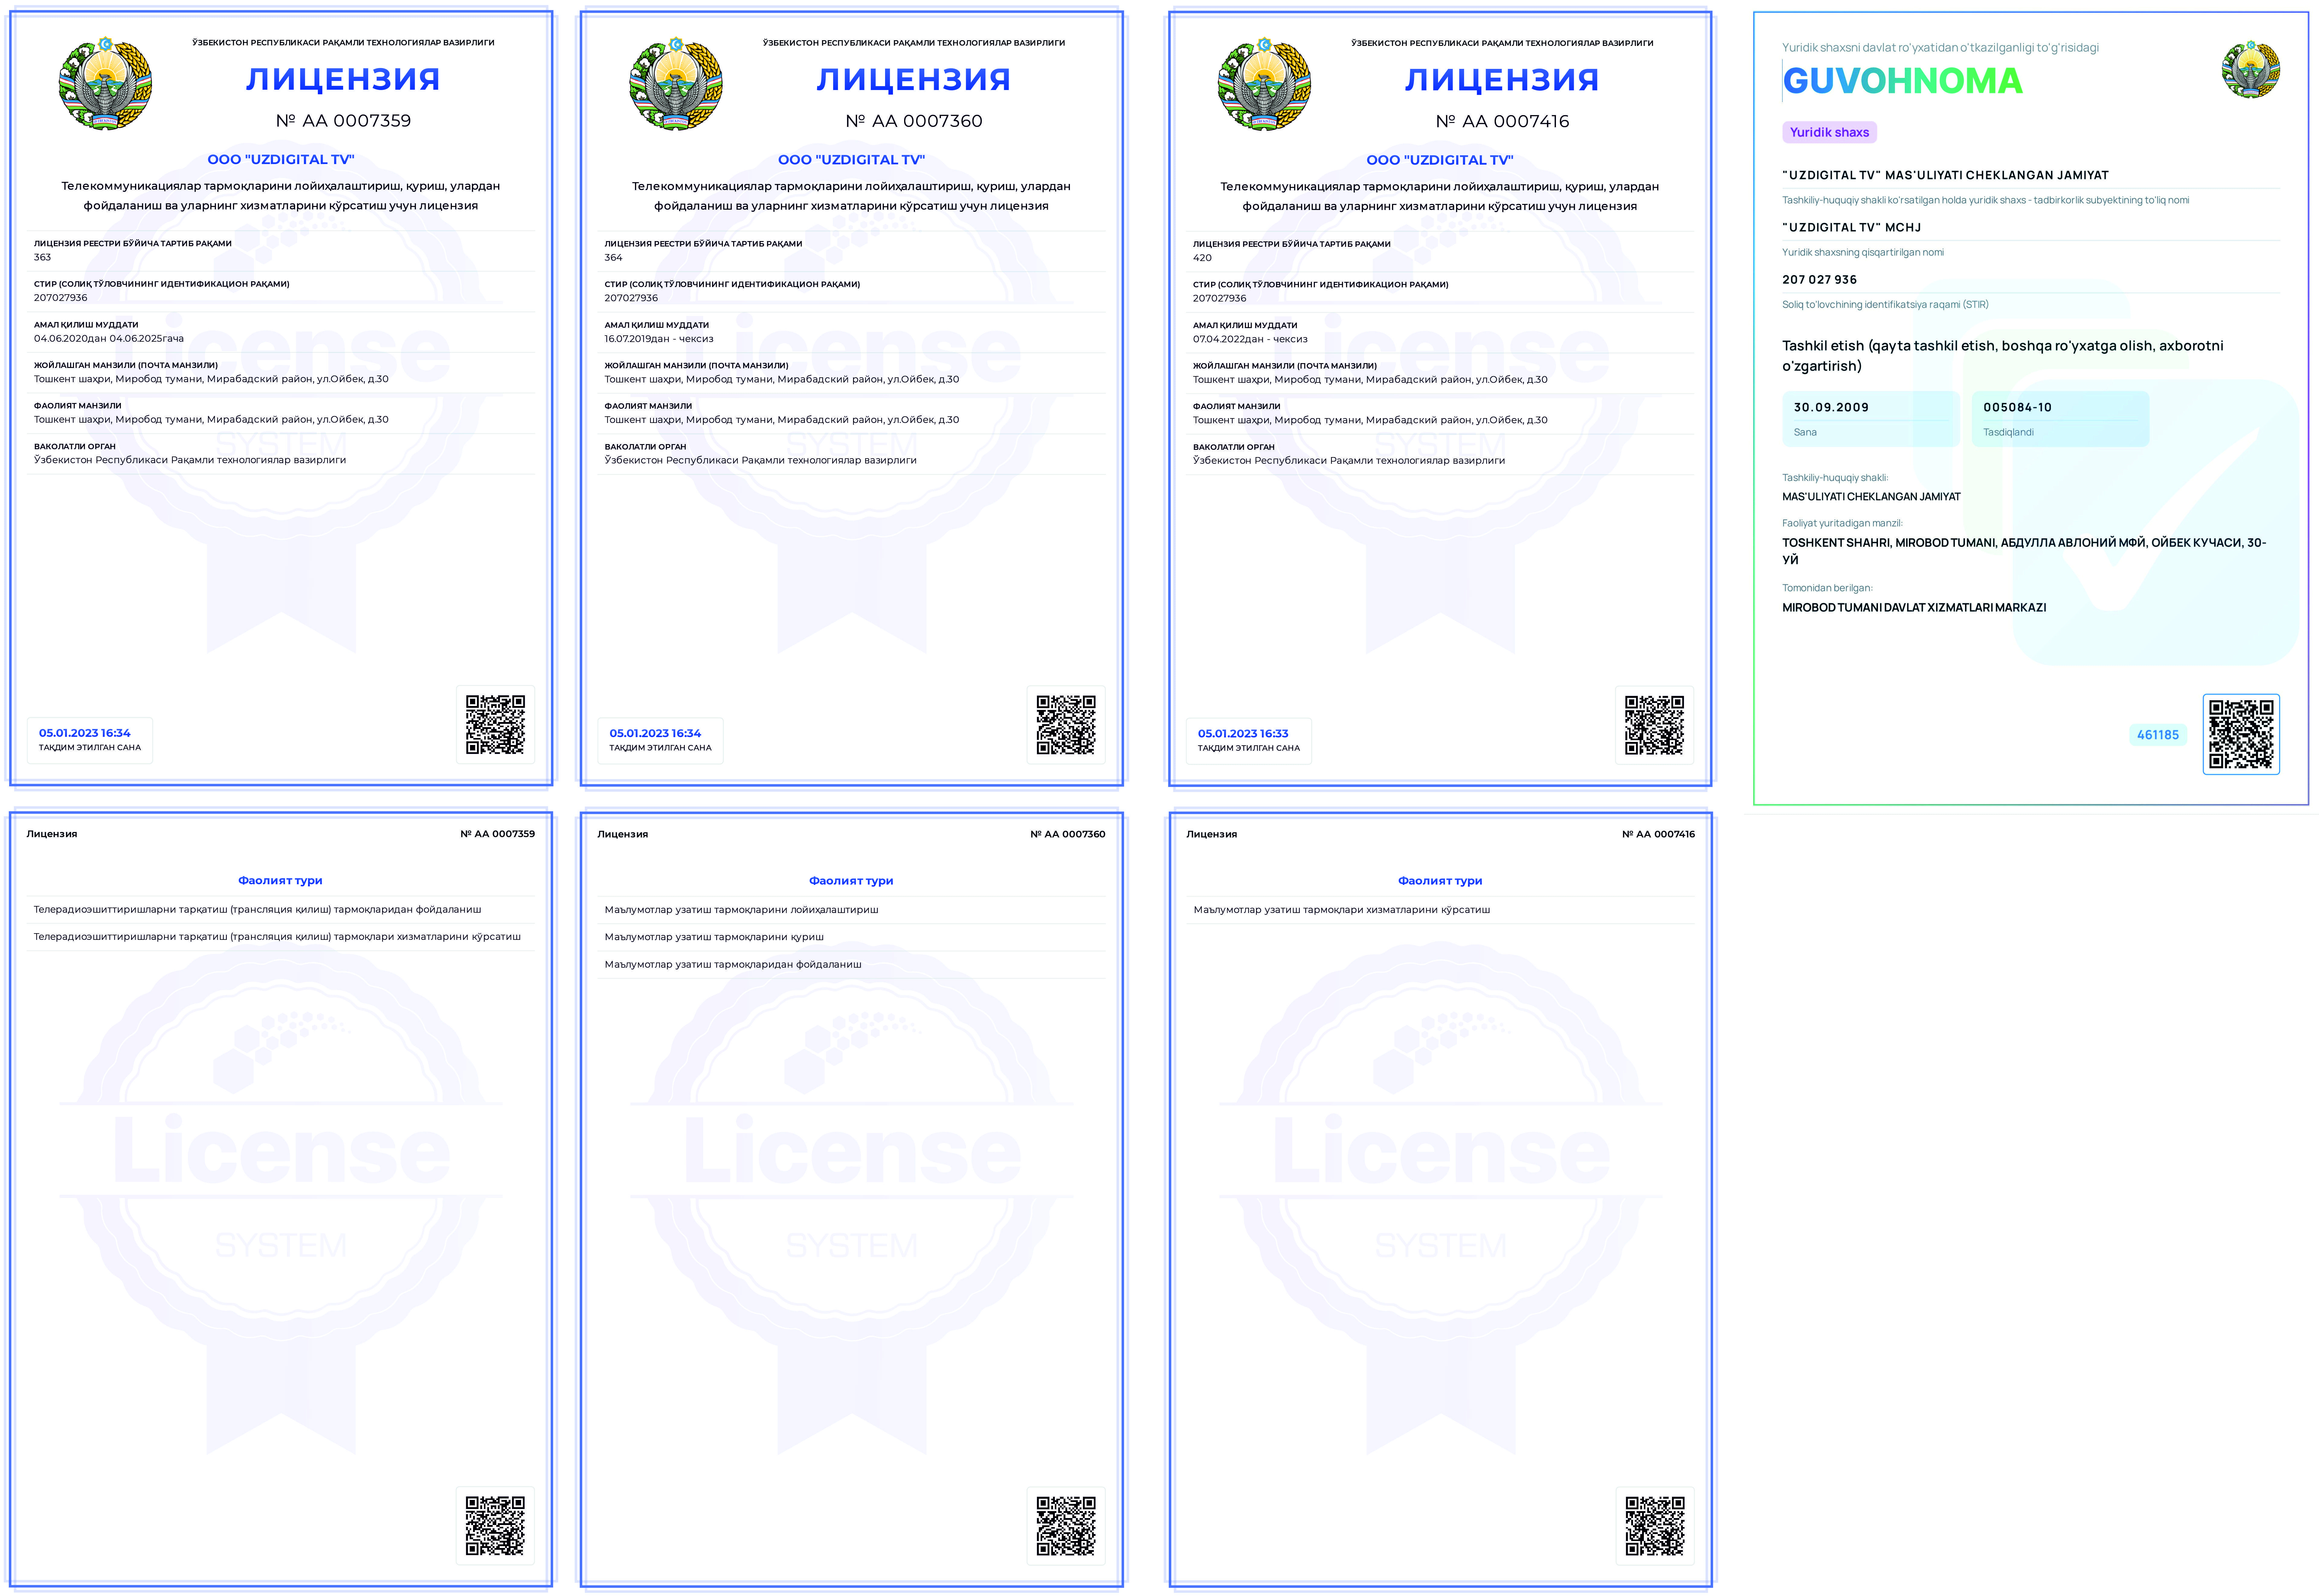The width and height of the screenshot is (2319, 1596).
Task: Open the QR code on the GUVOHNOMA certificate
Action: 2241,734
